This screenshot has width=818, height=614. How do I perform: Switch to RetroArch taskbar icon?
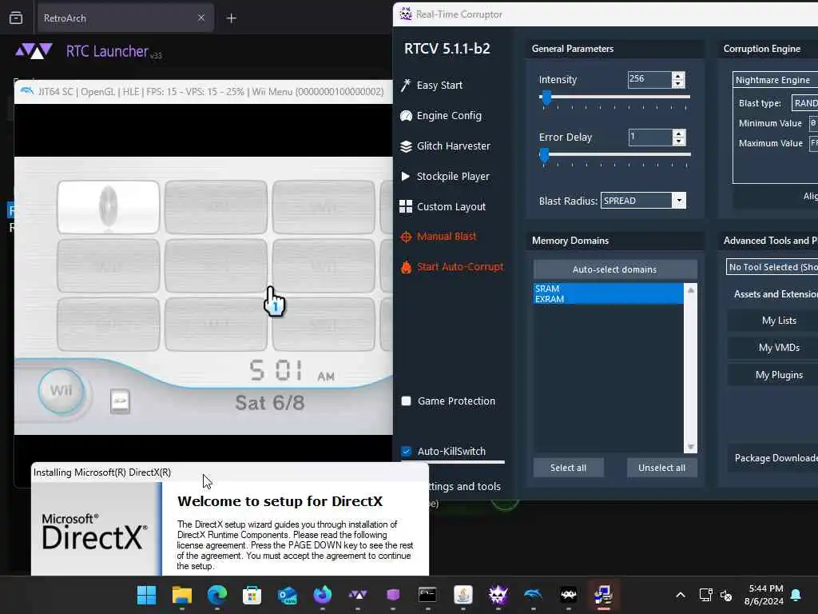pos(569,595)
